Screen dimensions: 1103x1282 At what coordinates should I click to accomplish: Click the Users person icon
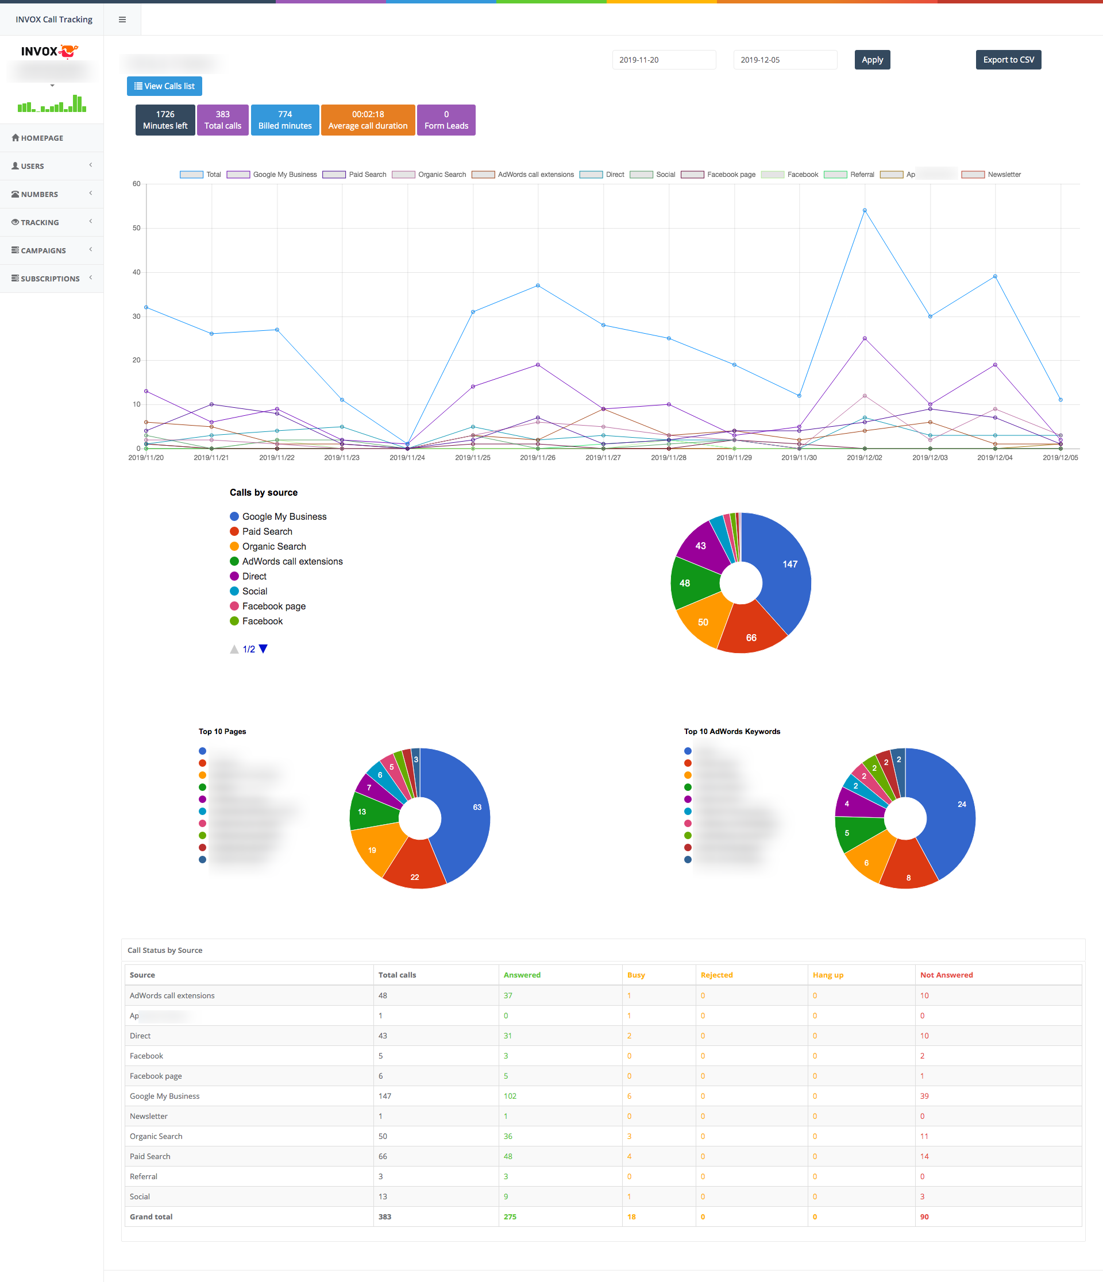click(16, 166)
